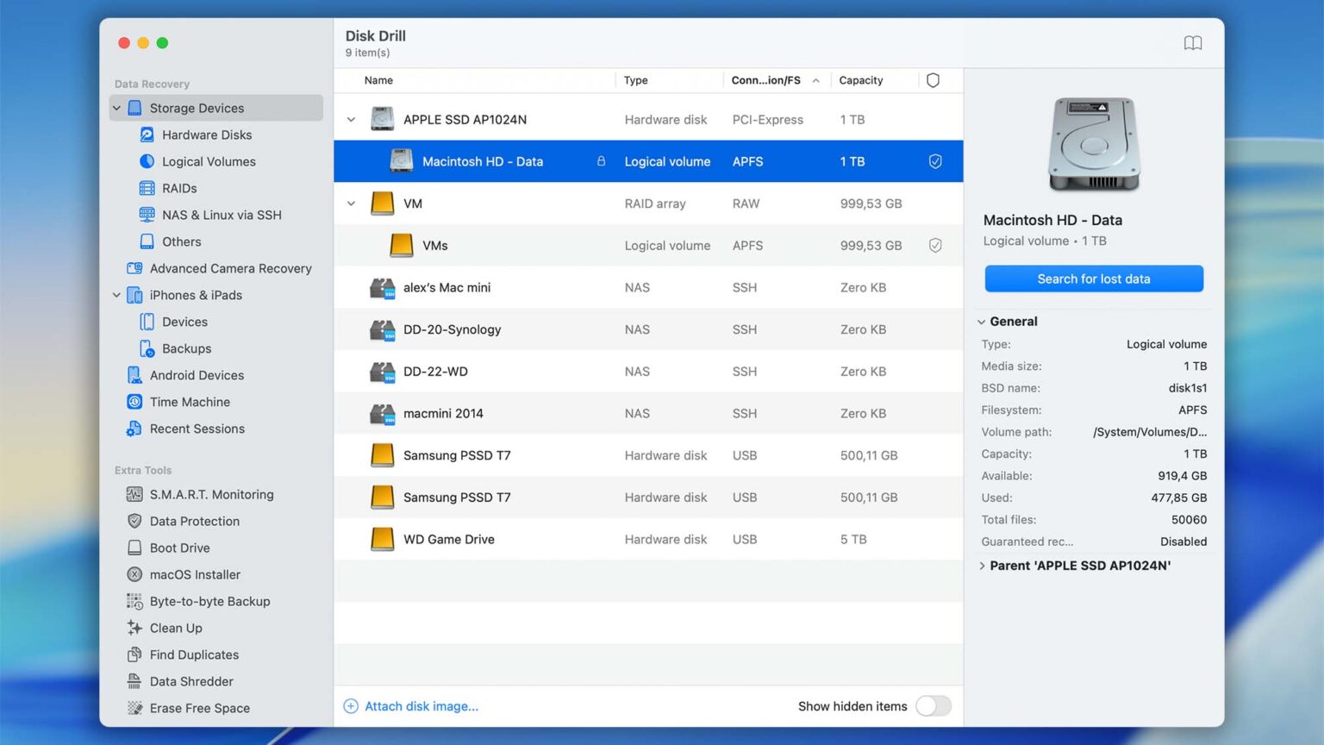Screen dimensions: 1324x745
Task: Select Time Machine in the sidebar
Action: tap(190, 402)
